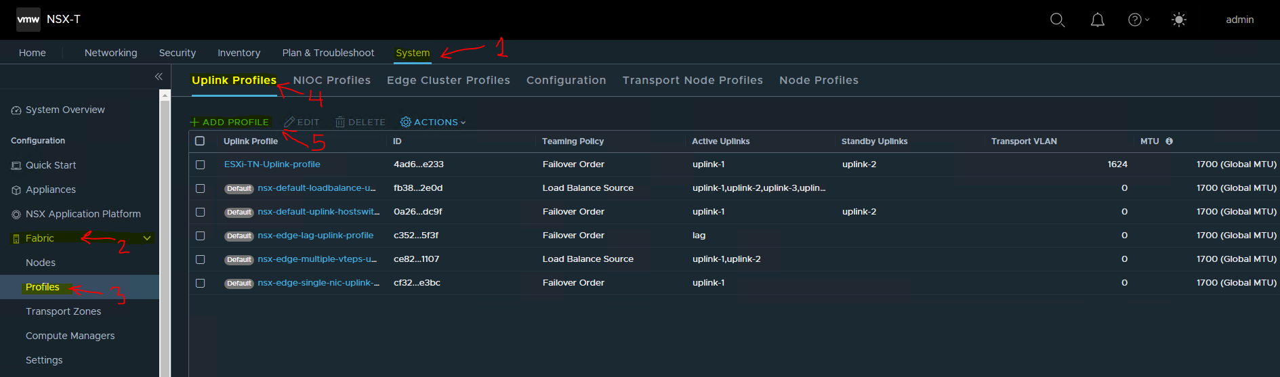Viewport: 1280px width, 377px height.
Task: Check the nsx-edge-single-nic-uplink row checkbox
Action: pyautogui.click(x=200, y=283)
